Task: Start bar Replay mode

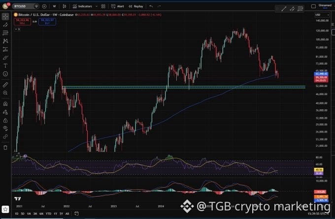Action: (135, 6)
